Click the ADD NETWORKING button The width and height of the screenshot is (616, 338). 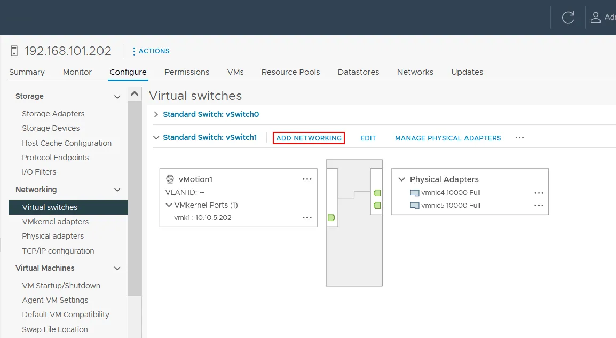tap(309, 138)
